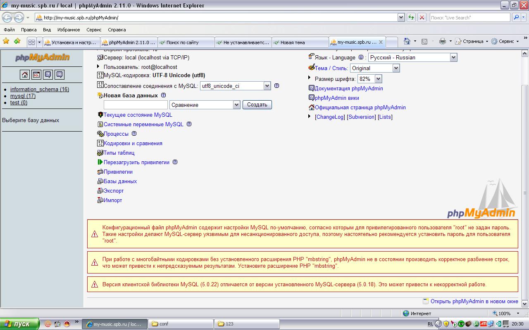
Task: Click the IE Refresh button icon
Action: coord(411,17)
